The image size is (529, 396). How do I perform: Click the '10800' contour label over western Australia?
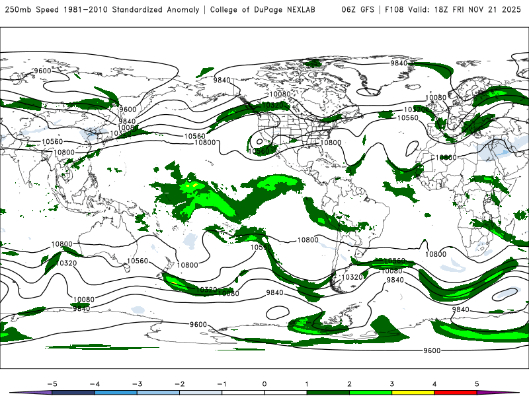61,244
